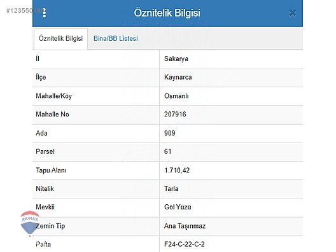Click the Tapu Alanı value 1.710,42
The image size is (336, 252).
[x=177, y=171]
